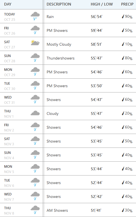
Task: Click the cloud icon for Thu Nov 1
Action: coord(35,113)
